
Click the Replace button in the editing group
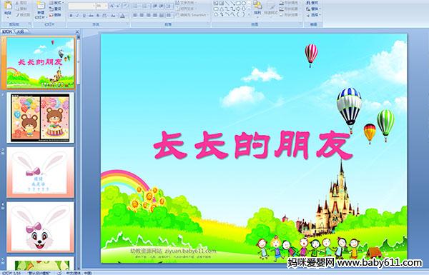[312, 9]
